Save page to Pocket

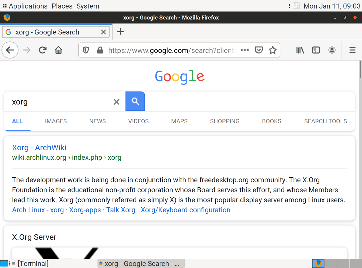[x=259, y=50]
